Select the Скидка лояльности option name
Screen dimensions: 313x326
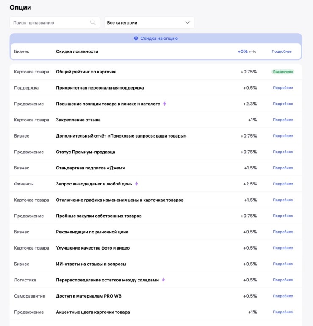click(x=77, y=51)
